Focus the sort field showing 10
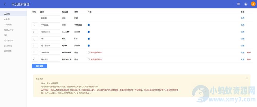This screenshot has width=257, height=107. pyautogui.click(x=35, y=59)
